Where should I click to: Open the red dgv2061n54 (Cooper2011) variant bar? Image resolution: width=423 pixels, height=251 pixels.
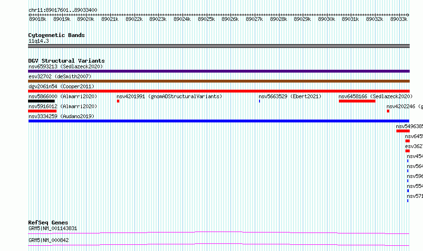pos(219,91)
